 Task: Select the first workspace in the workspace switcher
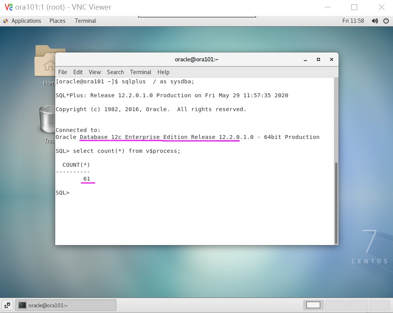click(x=313, y=305)
